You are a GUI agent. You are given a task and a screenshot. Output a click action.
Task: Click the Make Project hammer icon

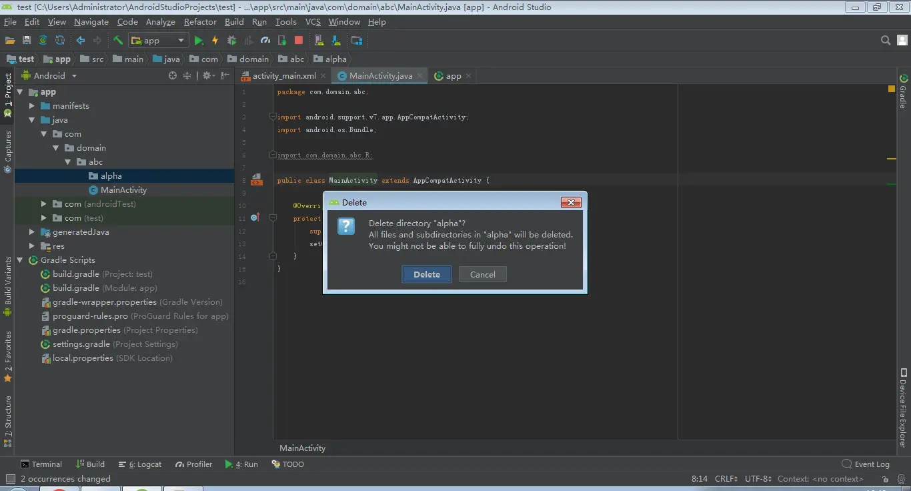[117, 41]
